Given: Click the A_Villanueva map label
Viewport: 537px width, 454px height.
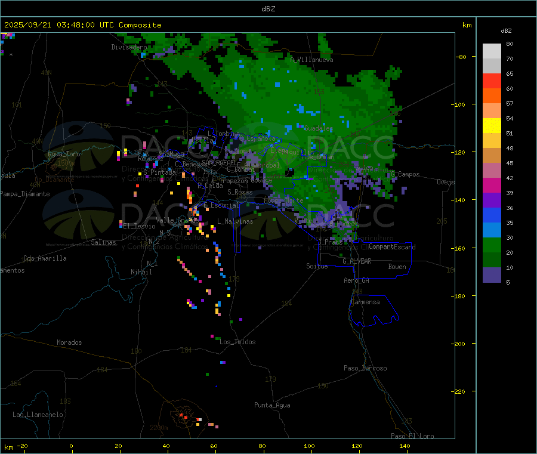Looking at the screenshot, I should point(311,60).
